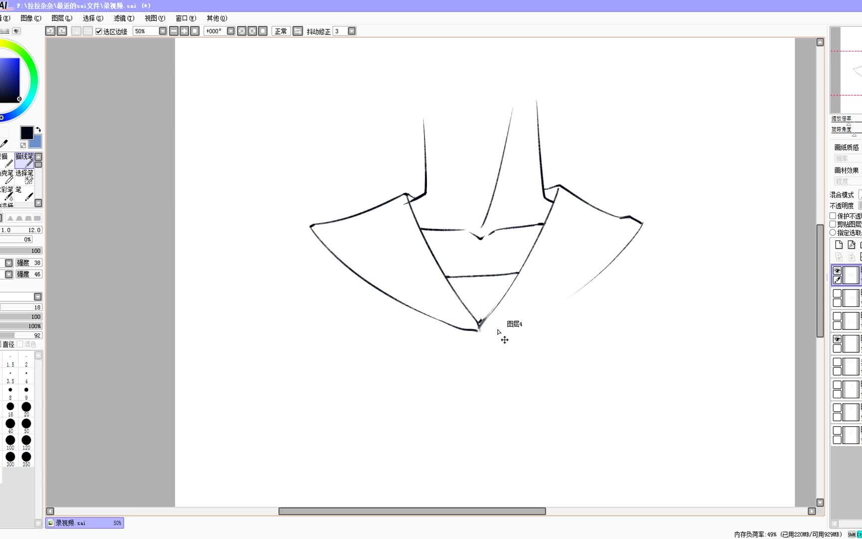Screen dimensions: 862x539
Task: Click the slider showing value 92
Action: 21,335
